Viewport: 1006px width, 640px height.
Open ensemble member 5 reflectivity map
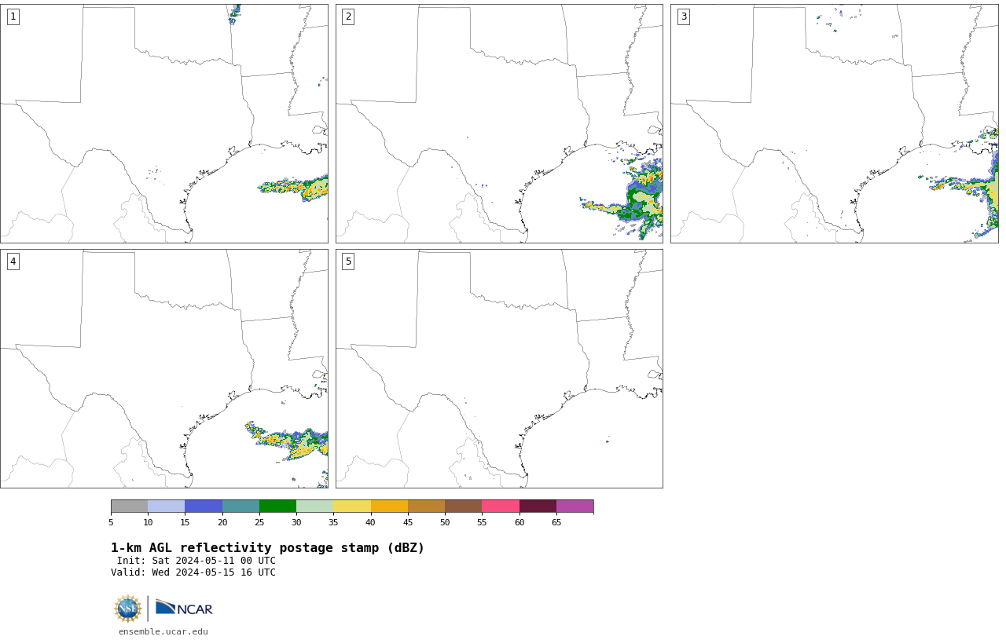coord(499,368)
